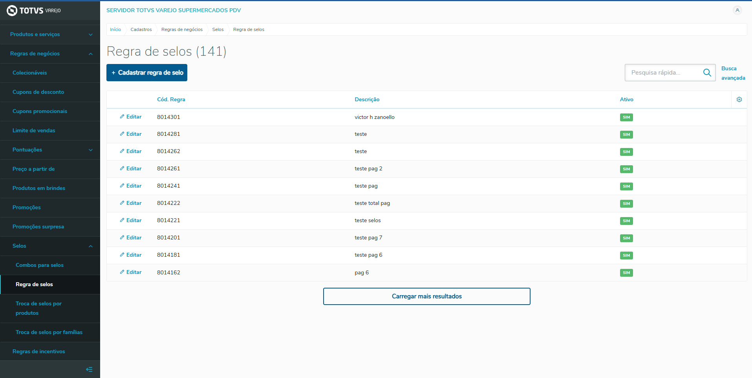Select code 8014301 cell
Viewport: 752px width, 378px height.
168,117
